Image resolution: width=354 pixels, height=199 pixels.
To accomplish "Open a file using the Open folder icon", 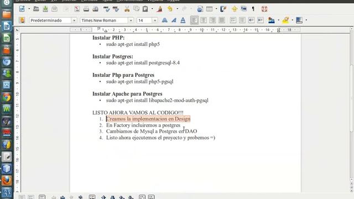I will click(36, 9).
